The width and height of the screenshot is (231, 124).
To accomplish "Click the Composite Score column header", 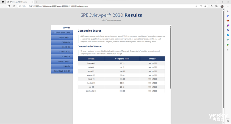I will tap(122, 59).
